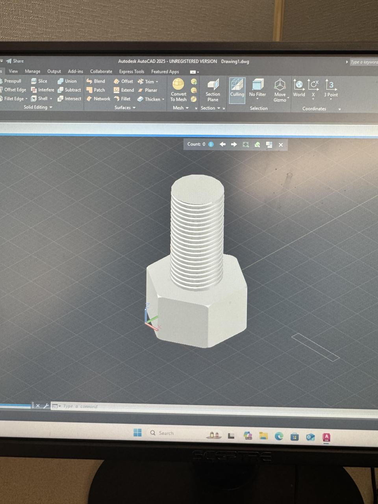Activate the Offset Edge tool
This screenshot has height=504, width=378.
click(x=13, y=89)
